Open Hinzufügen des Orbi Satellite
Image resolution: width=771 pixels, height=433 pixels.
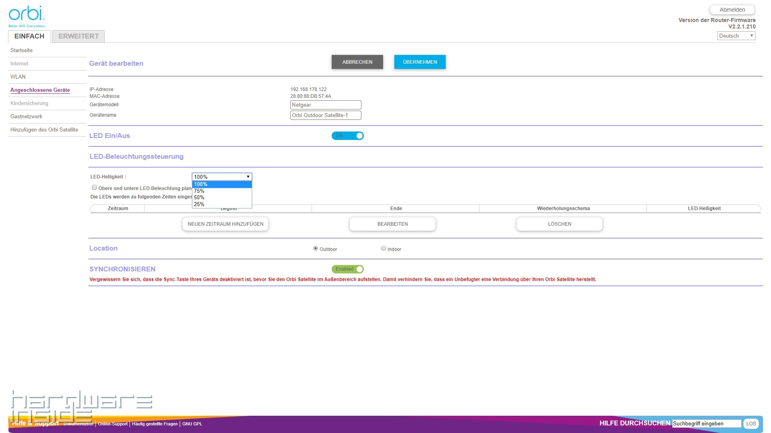click(44, 129)
